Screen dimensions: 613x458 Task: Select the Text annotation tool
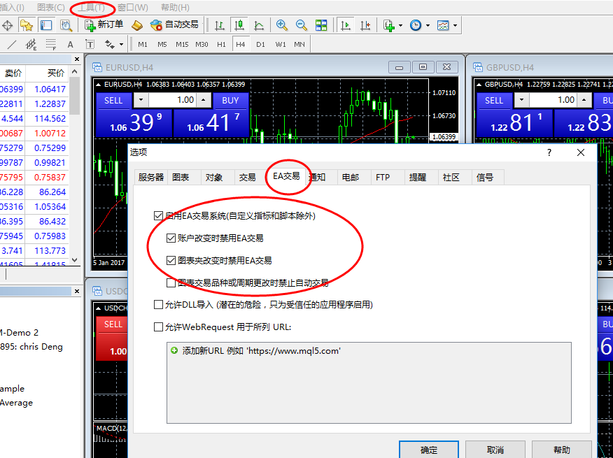pyautogui.click(x=69, y=43)
